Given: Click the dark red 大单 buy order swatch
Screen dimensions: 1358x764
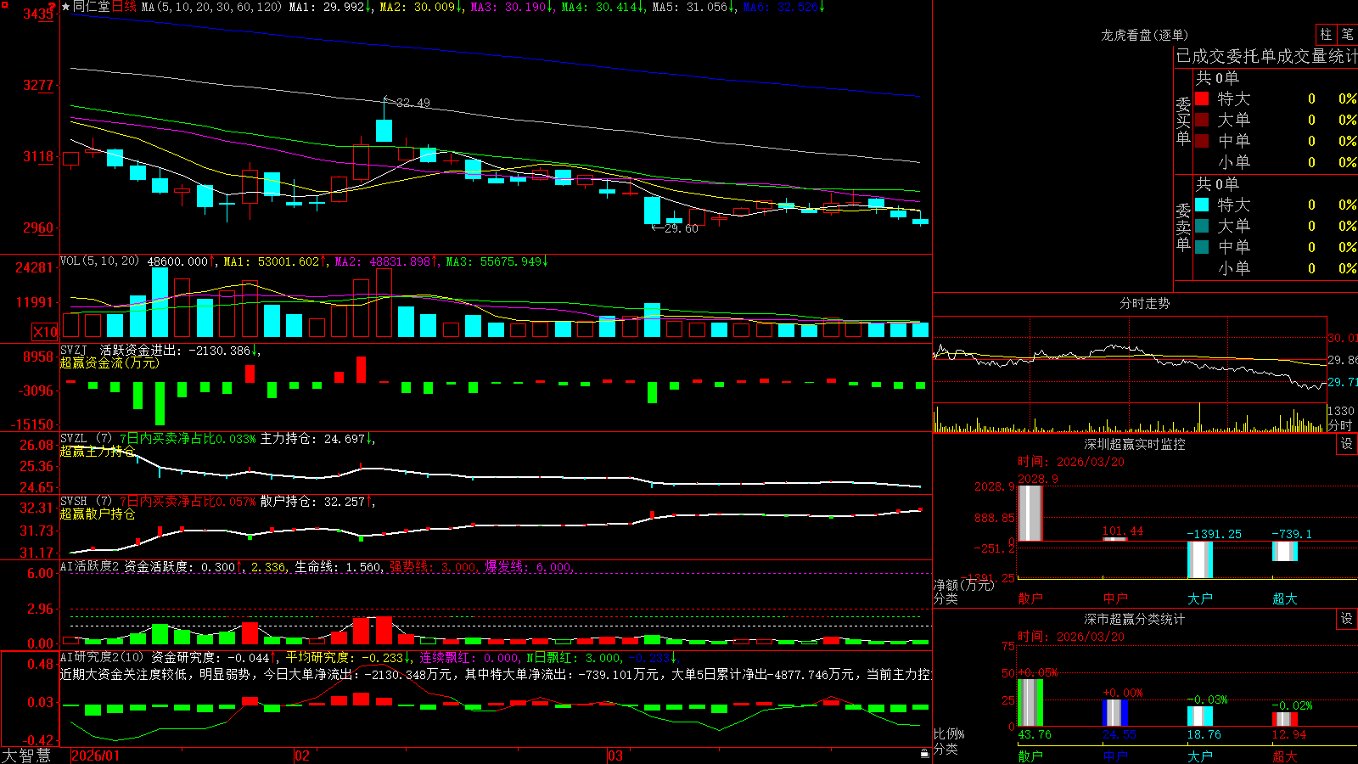Looking at the screenshot, I should coord(1202,120).
